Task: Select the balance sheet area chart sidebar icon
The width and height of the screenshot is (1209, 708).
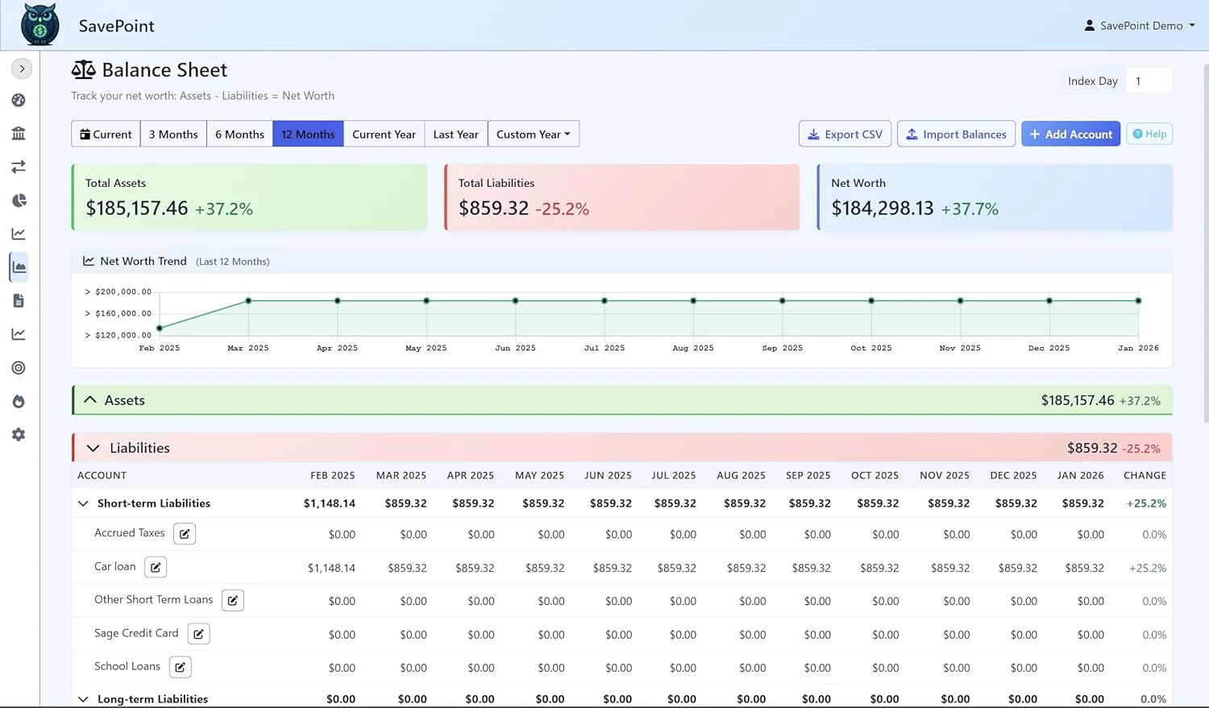Action: coord(19,267)
